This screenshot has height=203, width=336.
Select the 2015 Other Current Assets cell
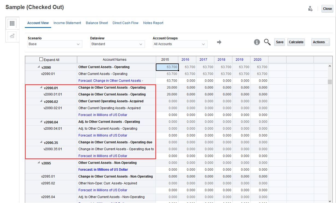point(167,67)
